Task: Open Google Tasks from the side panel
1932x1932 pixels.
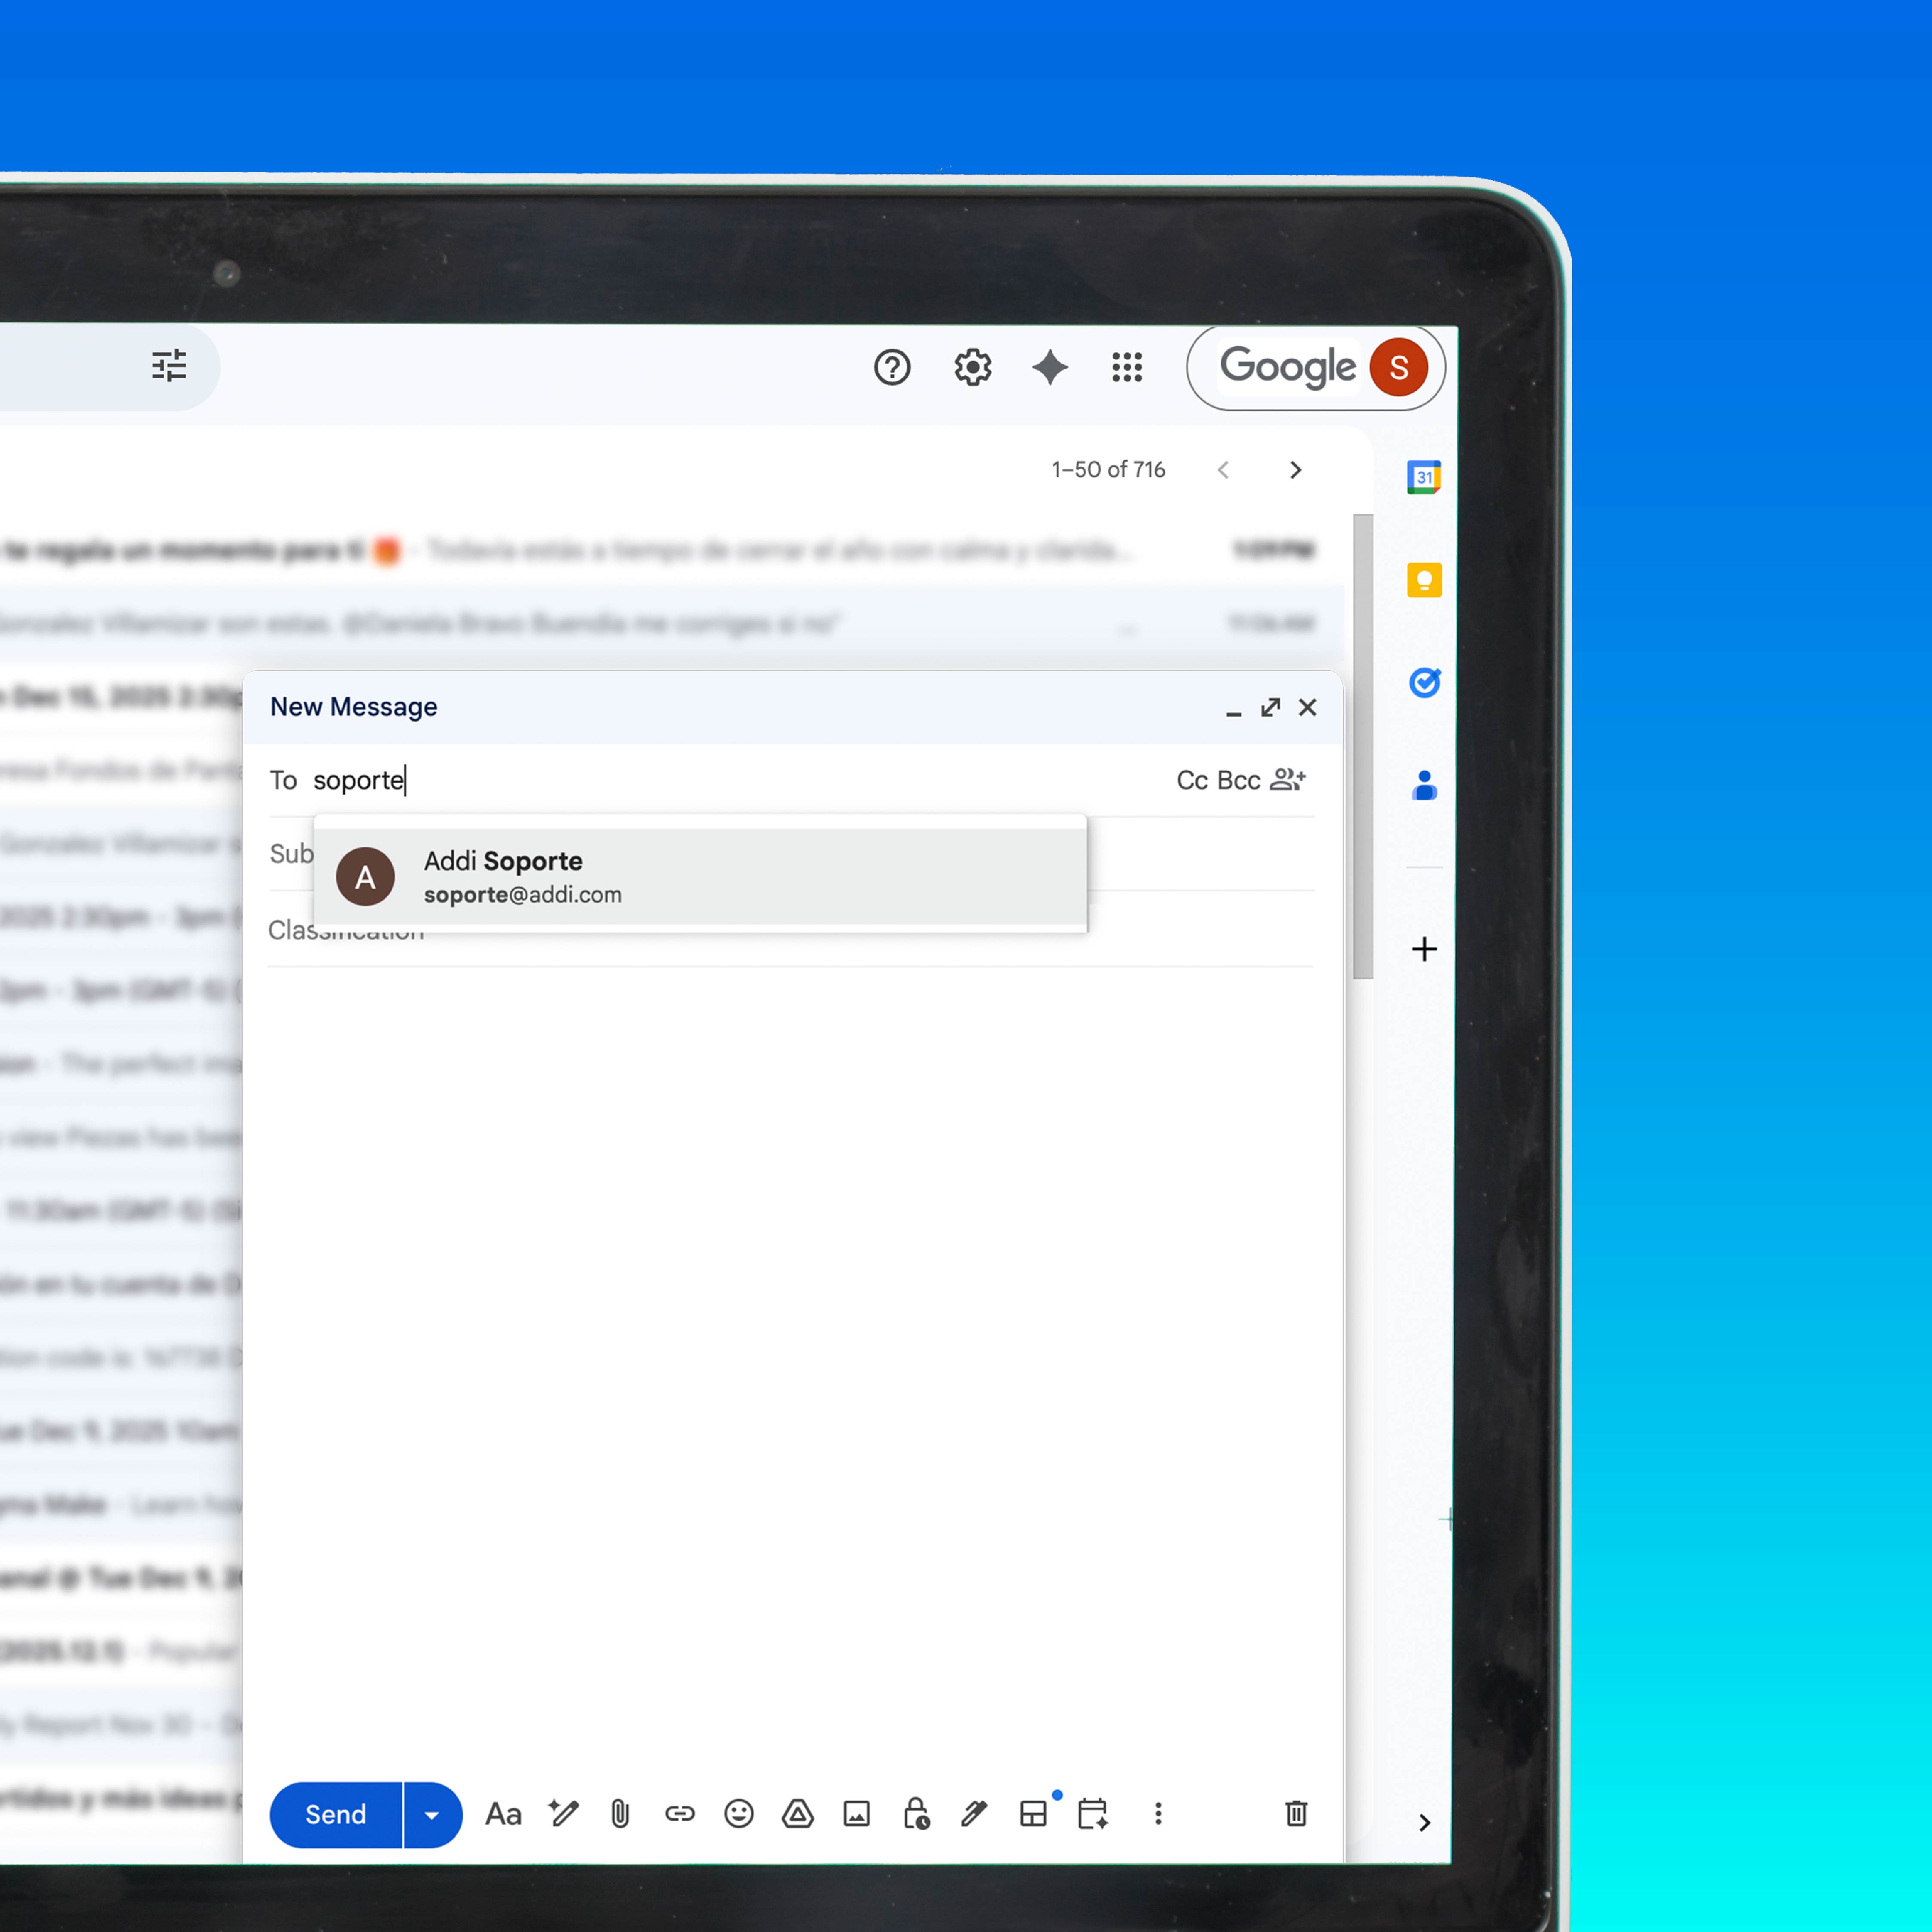Action: tap(1424, 682)
